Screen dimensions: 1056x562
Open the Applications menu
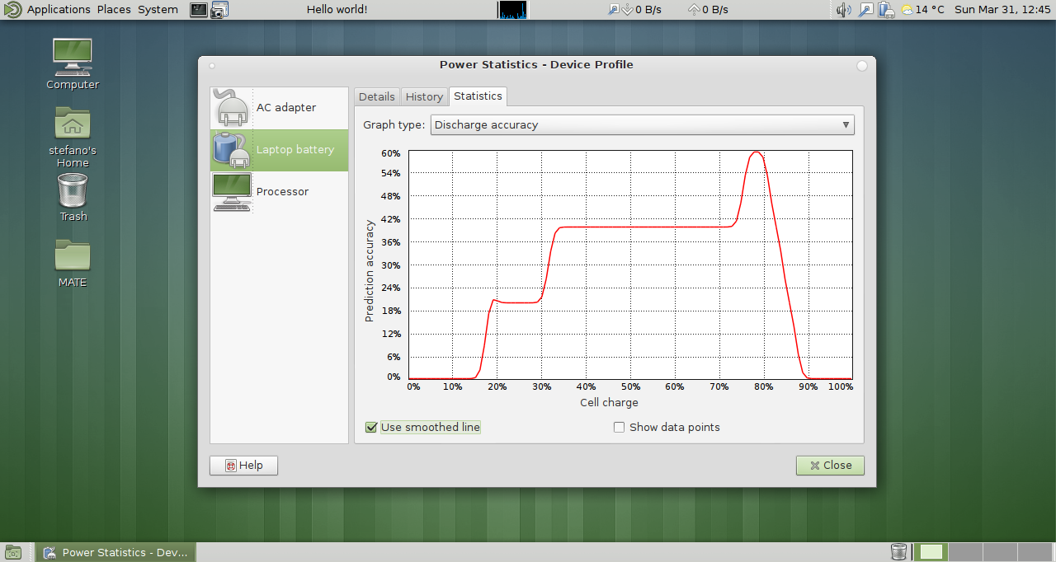click(58, 10)
